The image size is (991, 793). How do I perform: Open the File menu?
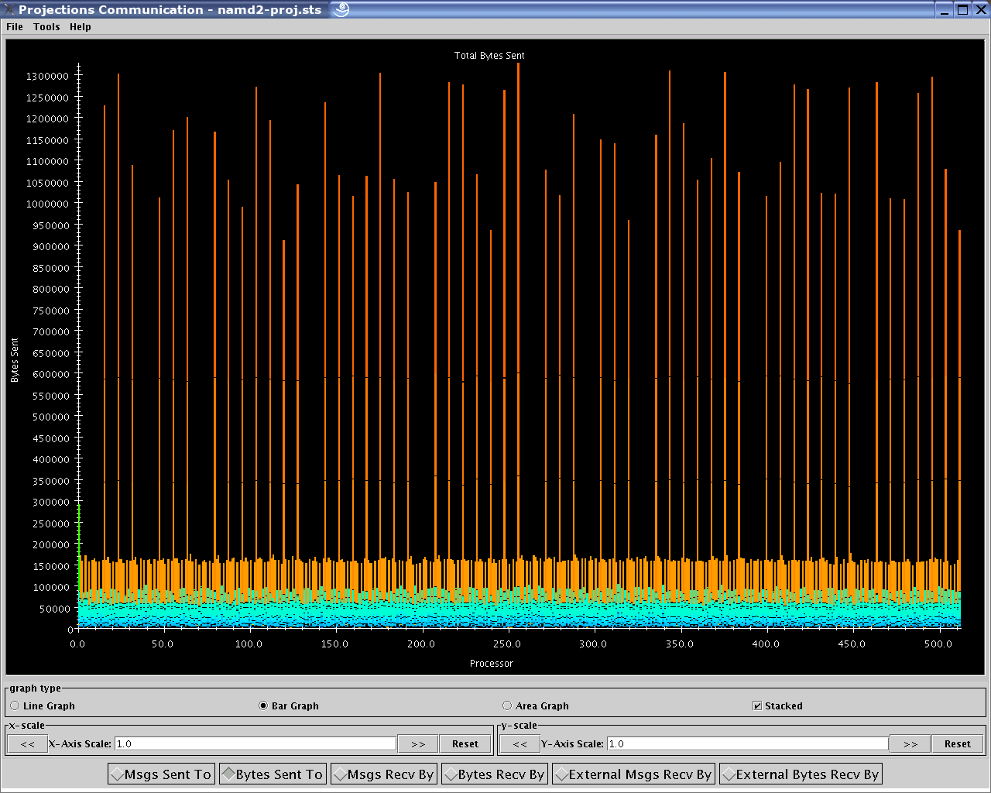(x=15, y=27)
